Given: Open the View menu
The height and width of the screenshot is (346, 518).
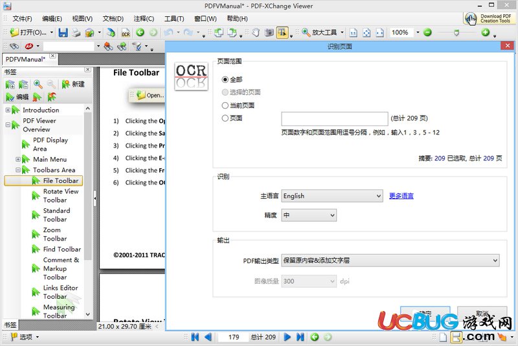Looking at the screenshot, I should pyautogui.click(x=82, y=19).
